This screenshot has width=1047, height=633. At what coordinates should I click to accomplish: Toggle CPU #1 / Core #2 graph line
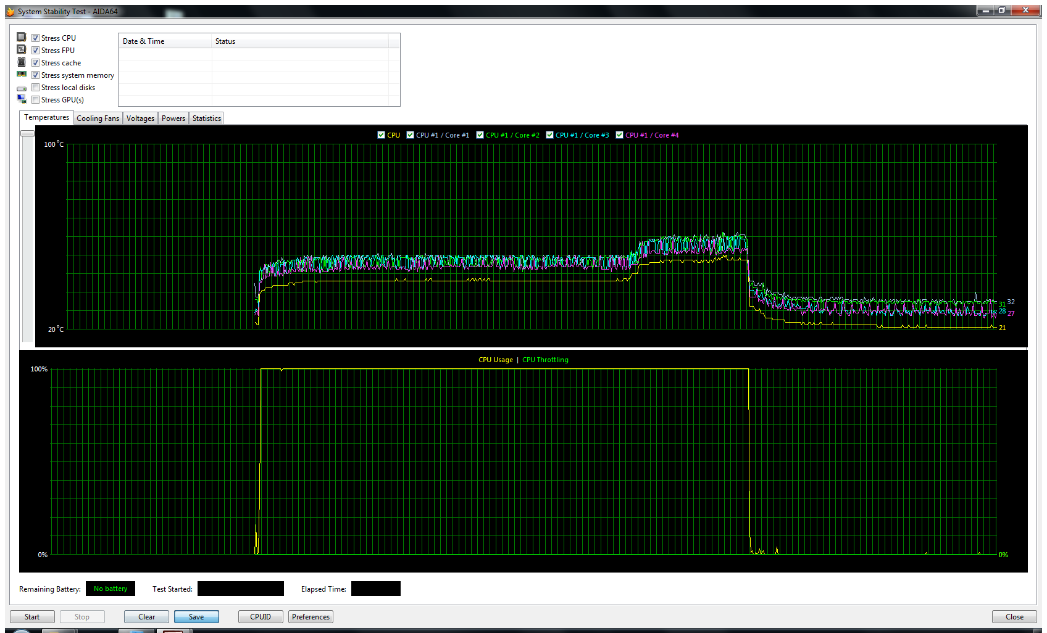pyautogui.click(x=480, y=135)
